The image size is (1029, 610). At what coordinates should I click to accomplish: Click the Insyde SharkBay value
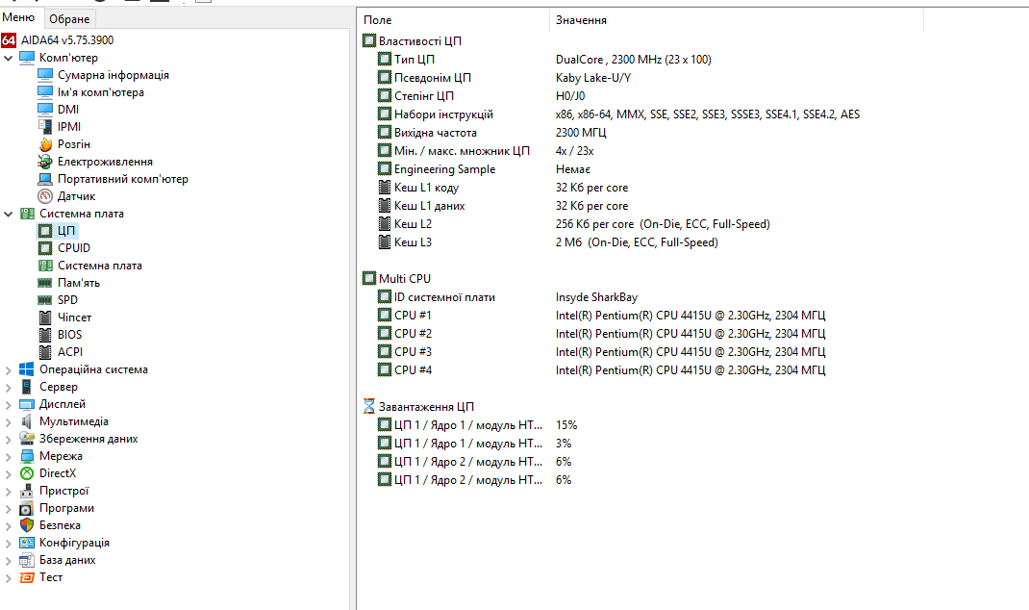pyautogui.click(x=596, y=297)
